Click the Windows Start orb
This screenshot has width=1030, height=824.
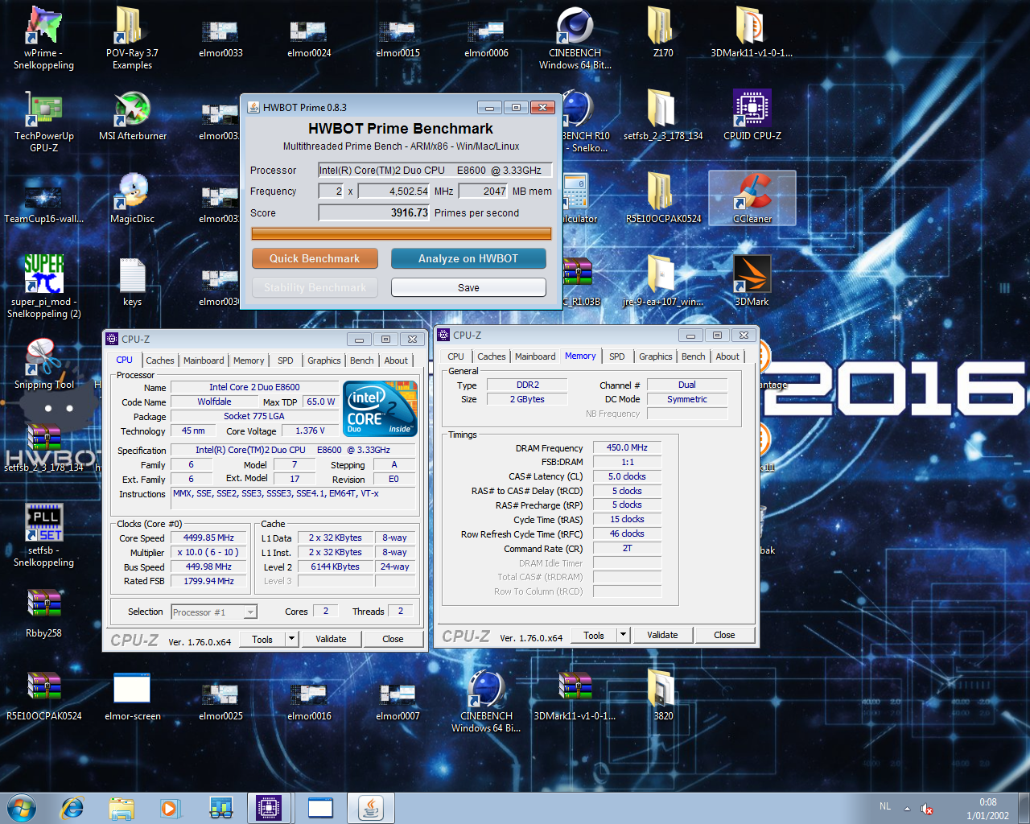tap(22, 807)
